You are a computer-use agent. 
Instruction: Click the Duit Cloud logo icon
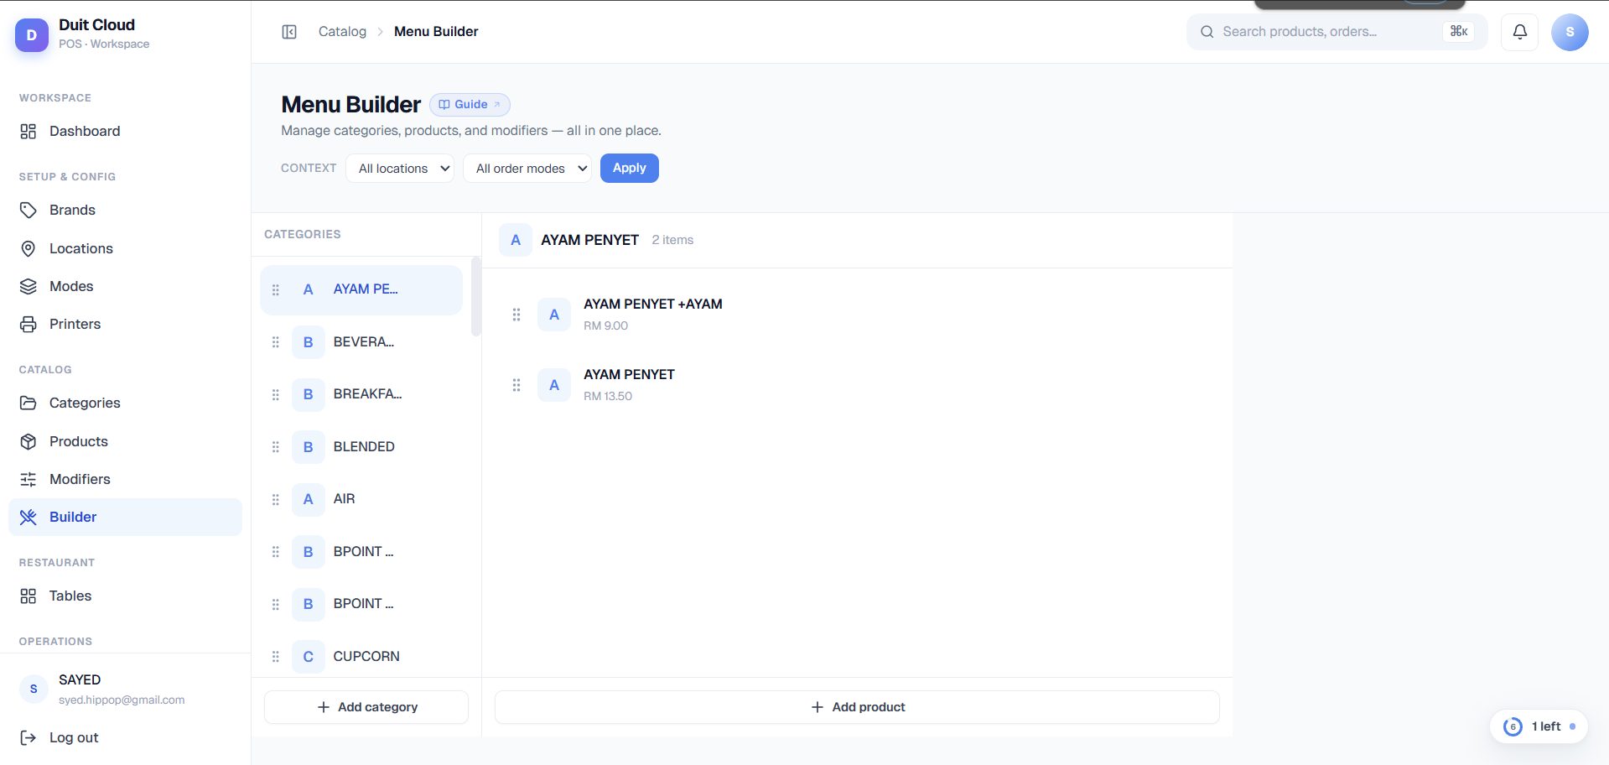tap(32, 34)
